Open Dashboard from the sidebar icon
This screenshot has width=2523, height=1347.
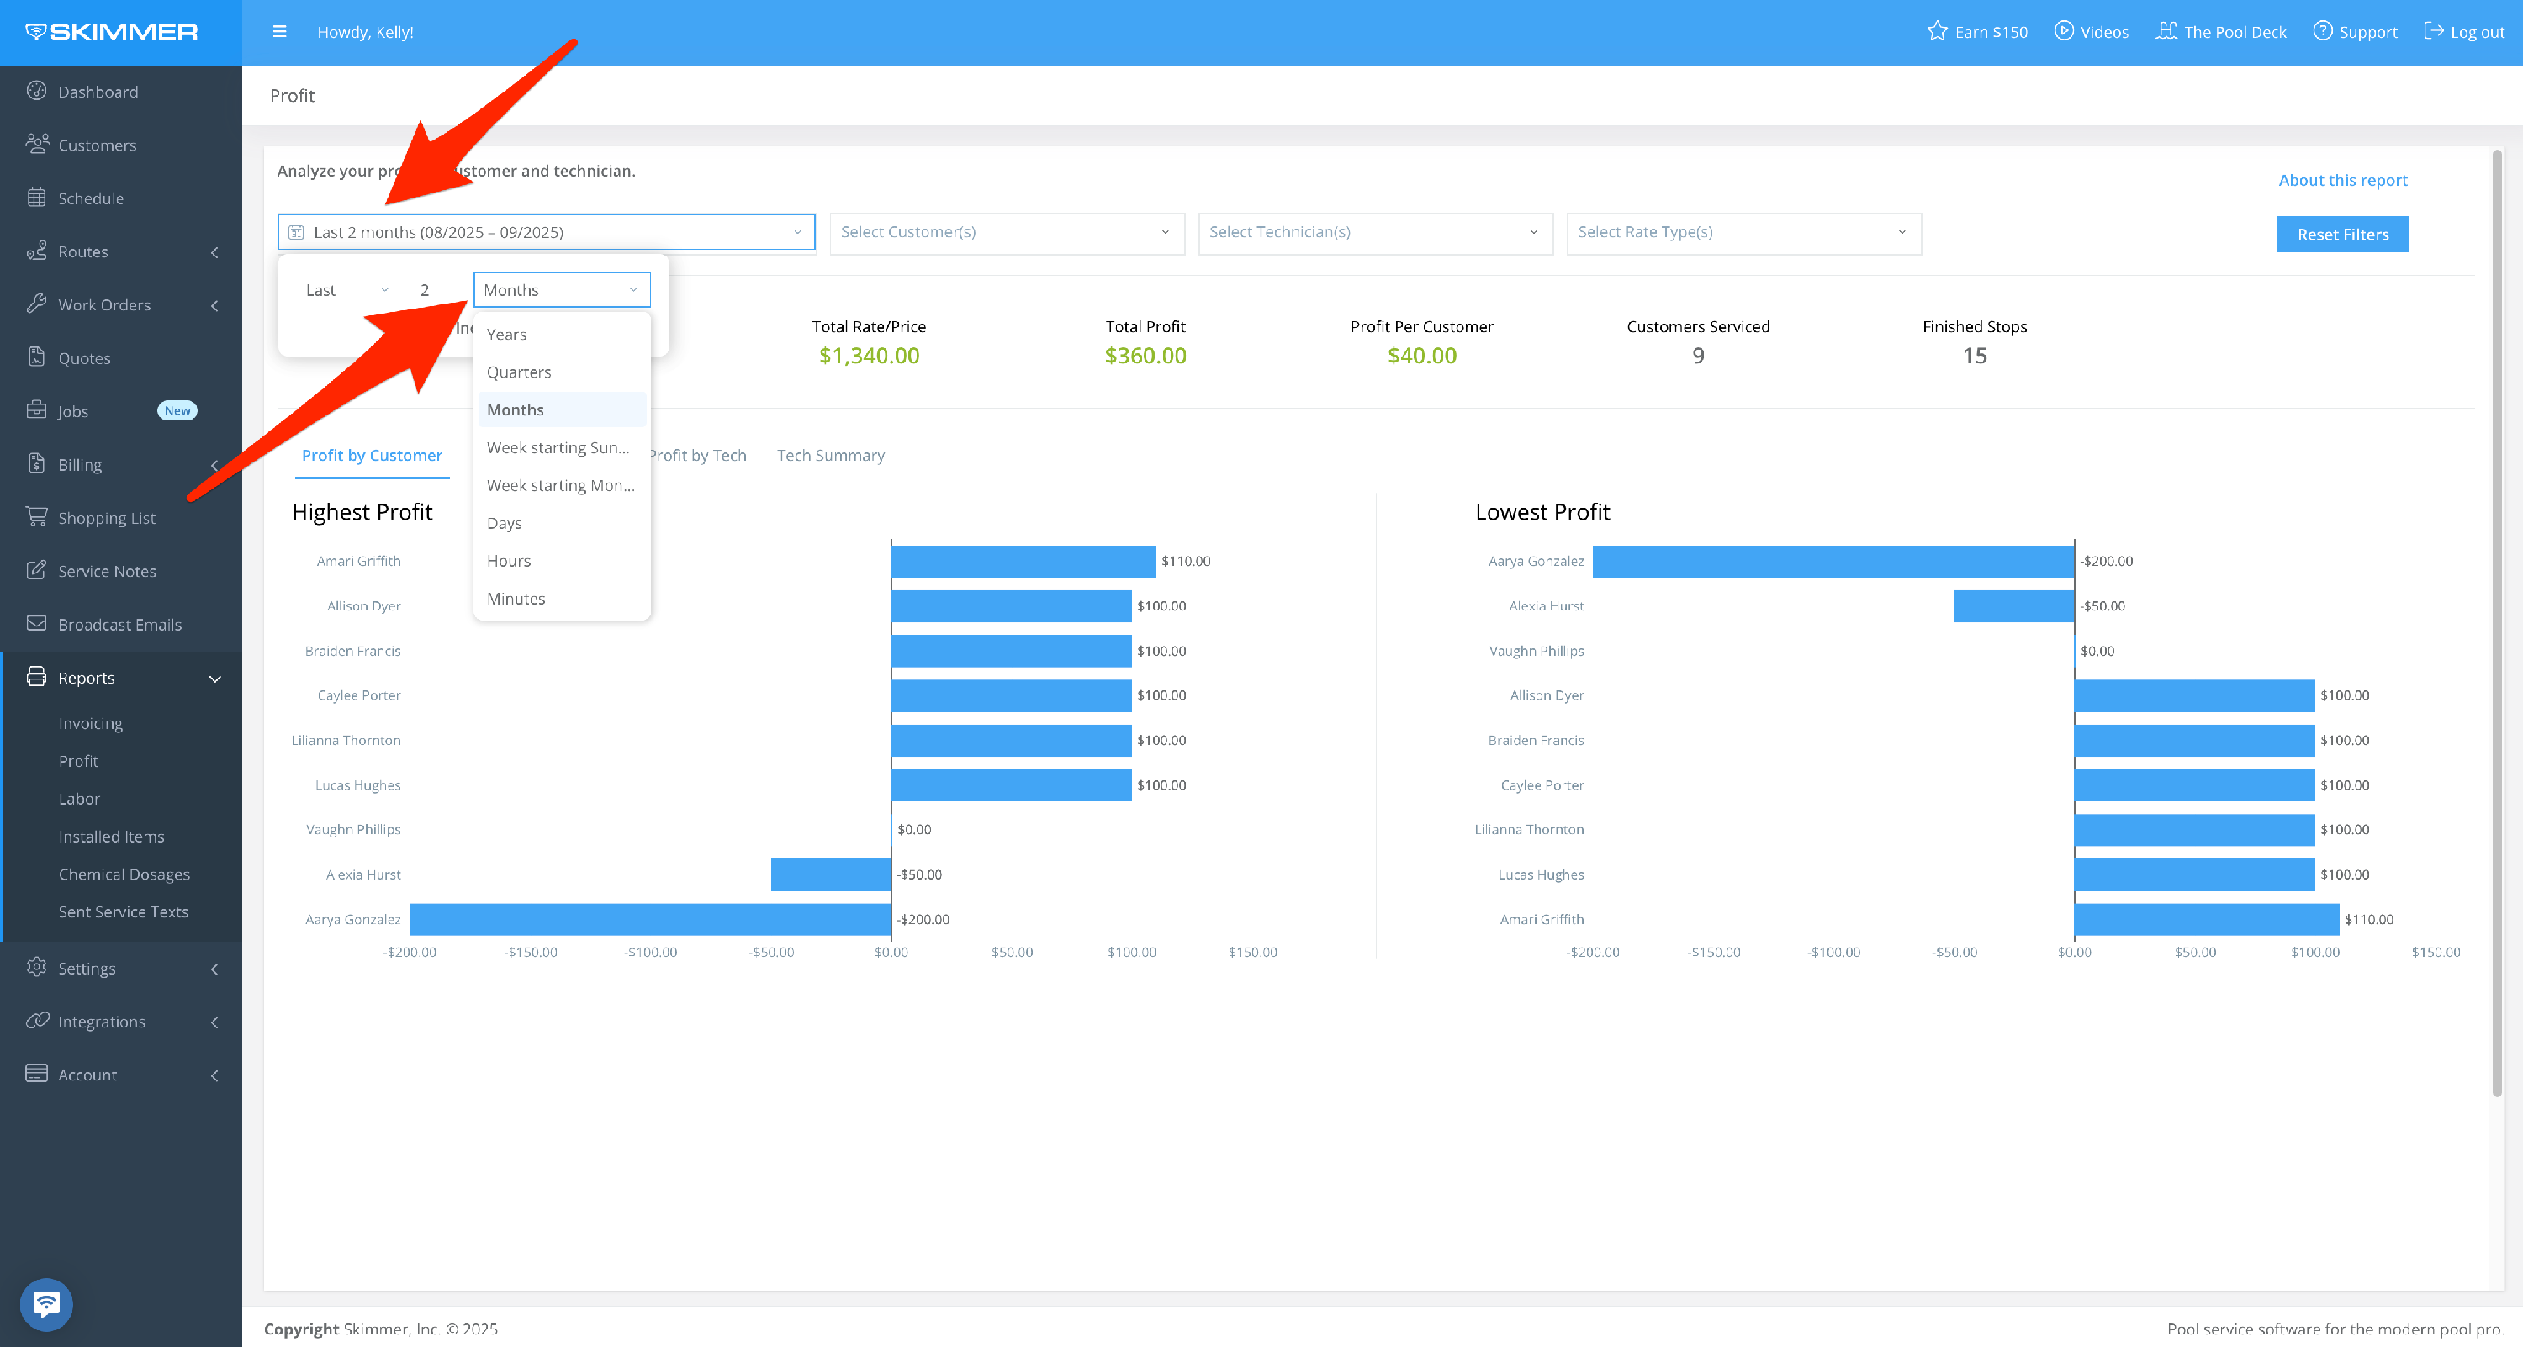tap(36, 91)
